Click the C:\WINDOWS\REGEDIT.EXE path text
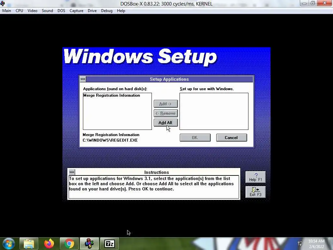Image resolution: width=333 pixels, height=250 pixels. (110, 140)
